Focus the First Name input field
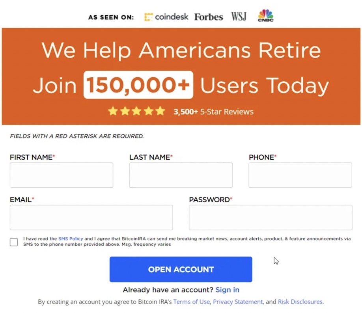Viewport: 362px width, 313px height. (62, 175)
